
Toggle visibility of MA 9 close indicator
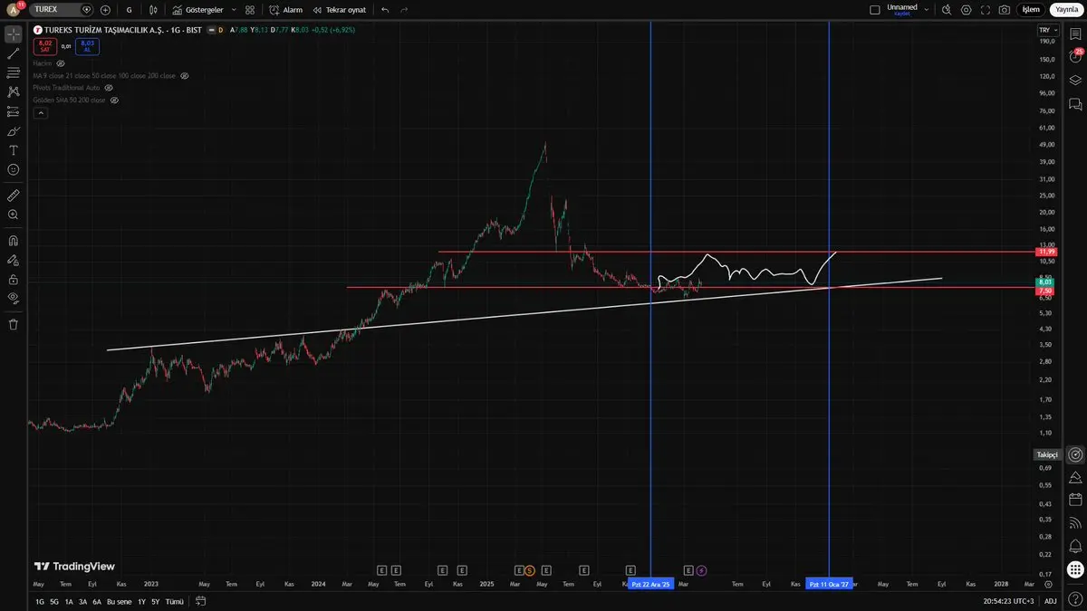(184, 76)
